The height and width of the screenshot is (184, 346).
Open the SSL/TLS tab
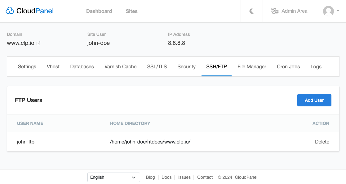pos(157,66)
